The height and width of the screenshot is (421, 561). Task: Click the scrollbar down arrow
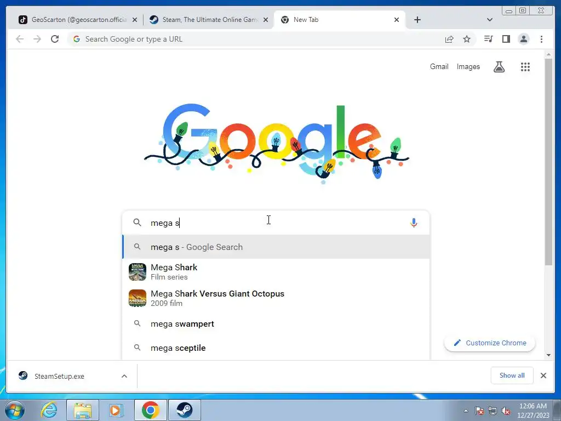coord(548,355)
